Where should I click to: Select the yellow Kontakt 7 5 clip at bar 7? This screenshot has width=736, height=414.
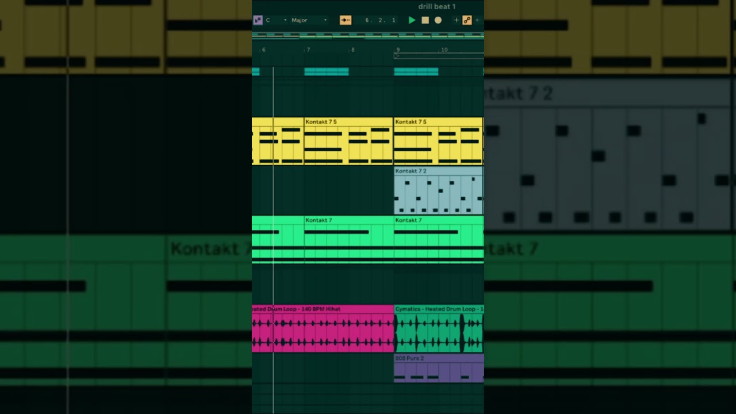348,141
